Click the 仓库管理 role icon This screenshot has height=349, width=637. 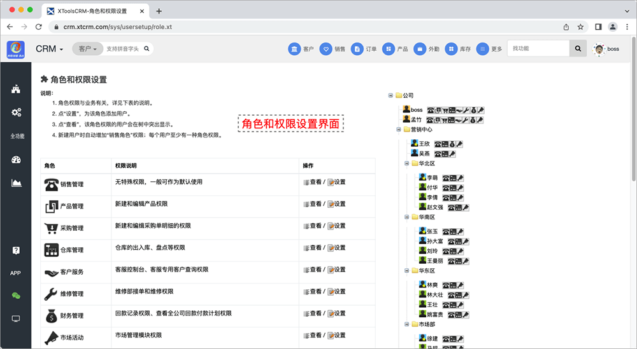pyautogui.click(x=51, y=250)
